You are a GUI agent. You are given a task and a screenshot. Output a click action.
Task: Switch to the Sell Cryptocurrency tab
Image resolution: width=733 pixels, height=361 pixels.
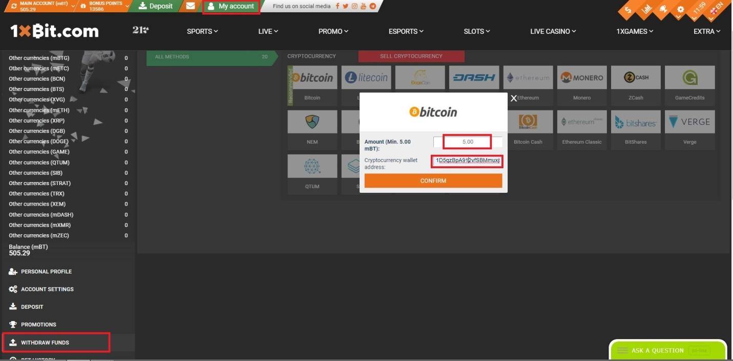[411, 56]
